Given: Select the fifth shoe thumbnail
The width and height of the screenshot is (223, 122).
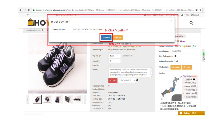Looking at the screenshot, I should 77,99.
